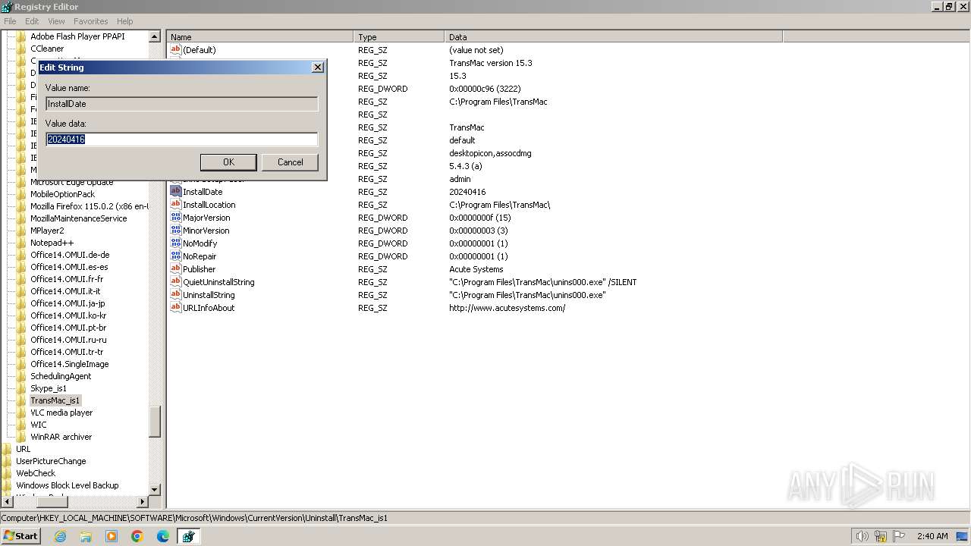Viewport: 971px width, 546px height.
Task: Click the Value data input field
Action: click(x=182, y=140)
